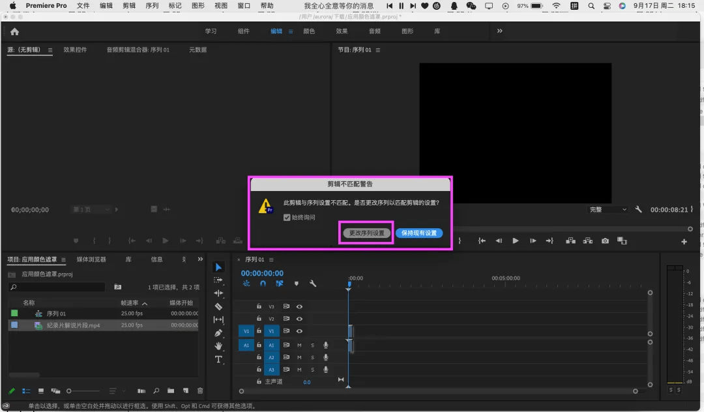
Task: Toggle visibility eye for track V3
Action: (x=299, y=306)
